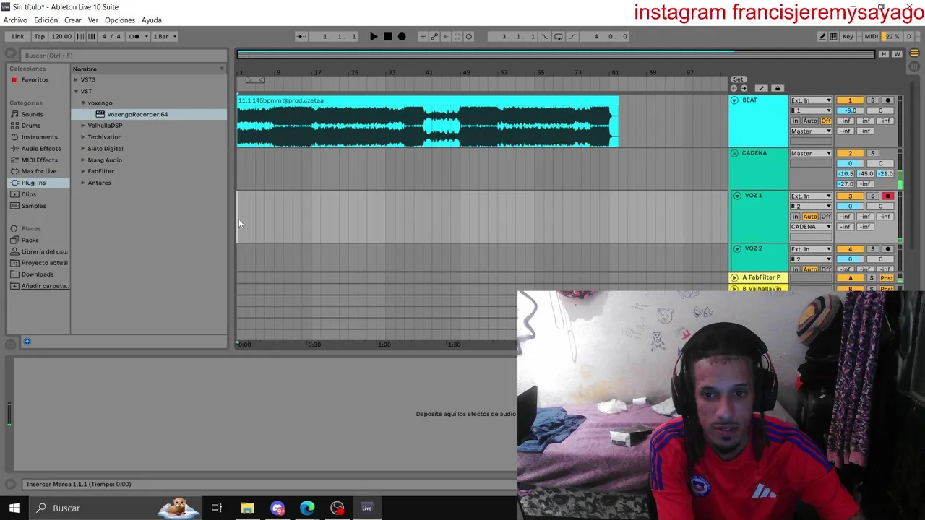Show or hide the browser panel
The width and height of the screenshot is (925, 520).
10,53
